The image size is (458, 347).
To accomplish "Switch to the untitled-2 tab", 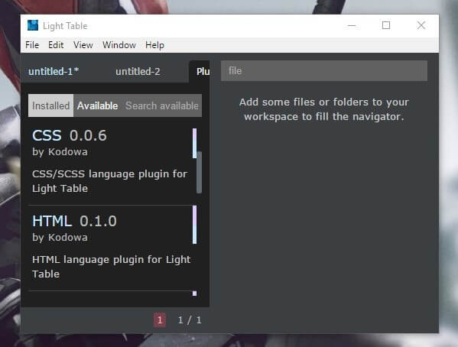I will click(138, 72).
